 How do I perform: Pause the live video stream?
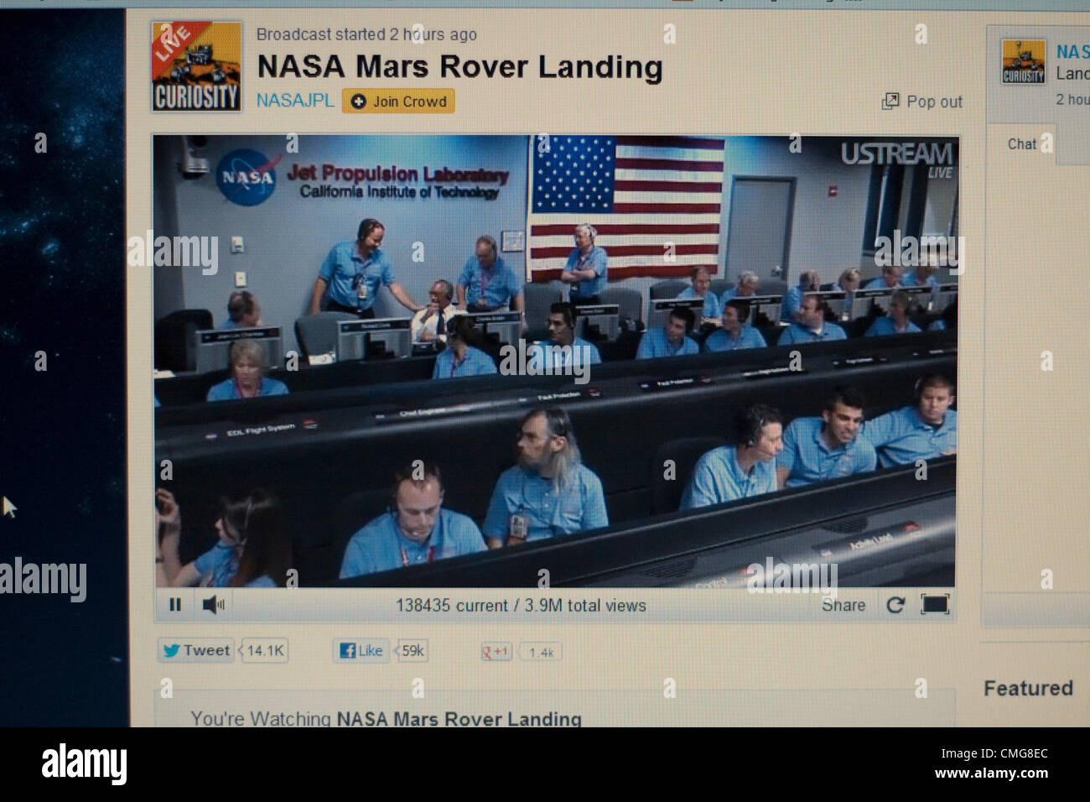[175, 604]
